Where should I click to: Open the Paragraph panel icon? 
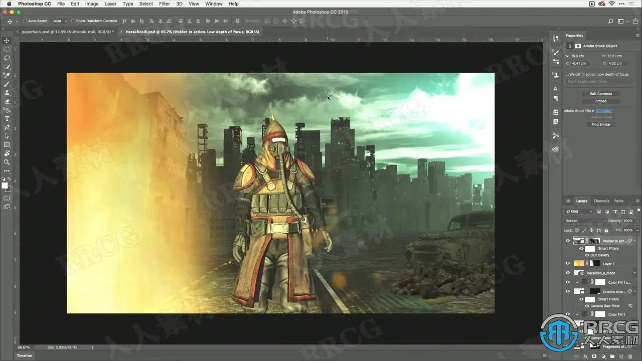point(556,98)
